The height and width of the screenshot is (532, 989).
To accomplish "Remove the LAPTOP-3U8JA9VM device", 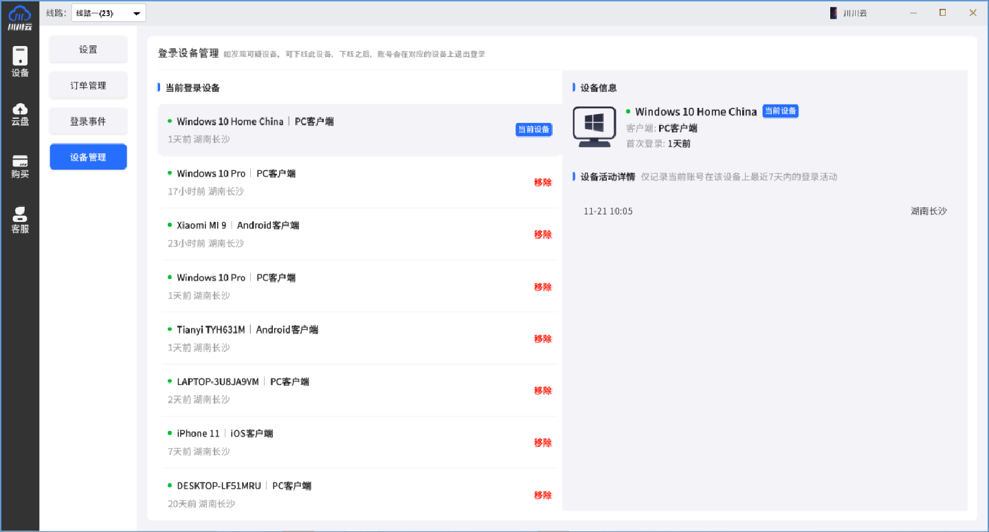I will tap(543, 390).
